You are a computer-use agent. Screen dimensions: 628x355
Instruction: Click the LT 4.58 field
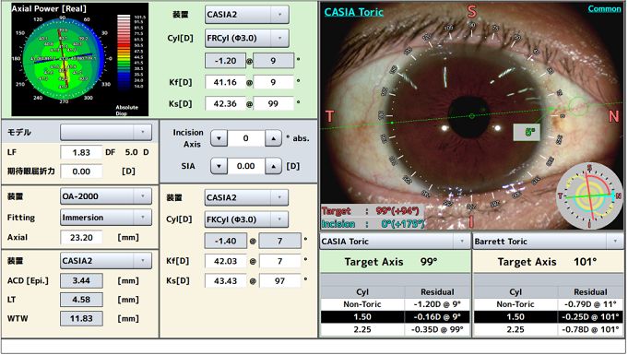(81, 300)
